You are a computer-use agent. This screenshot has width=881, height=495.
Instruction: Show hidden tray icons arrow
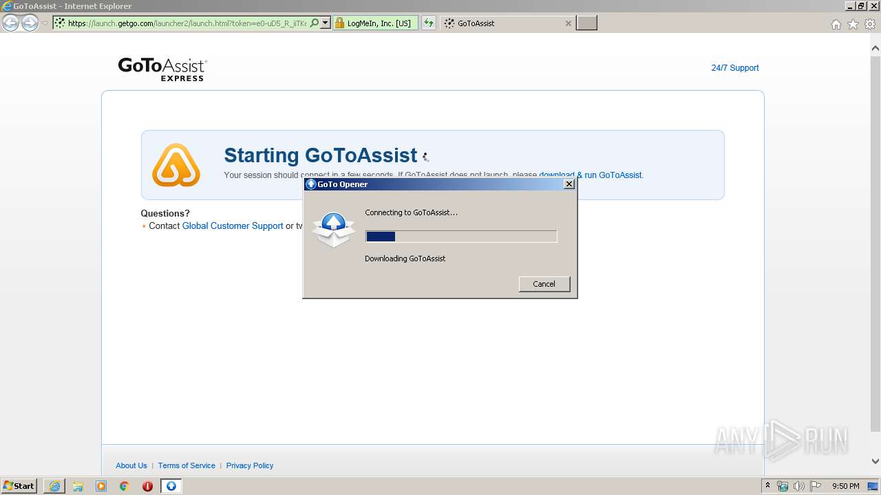click(767, 486)
